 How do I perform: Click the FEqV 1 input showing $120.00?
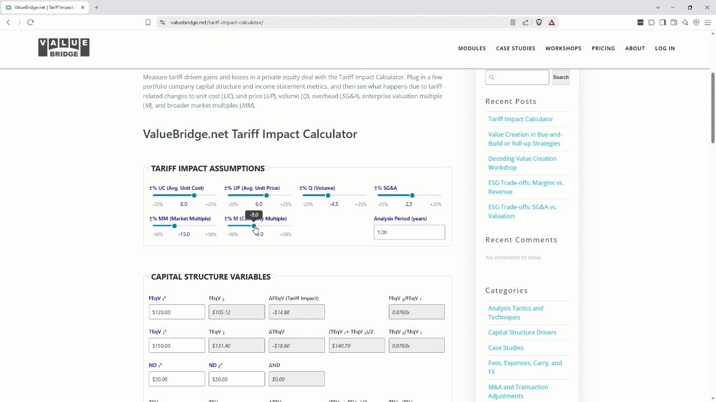[x=177, y=312]
